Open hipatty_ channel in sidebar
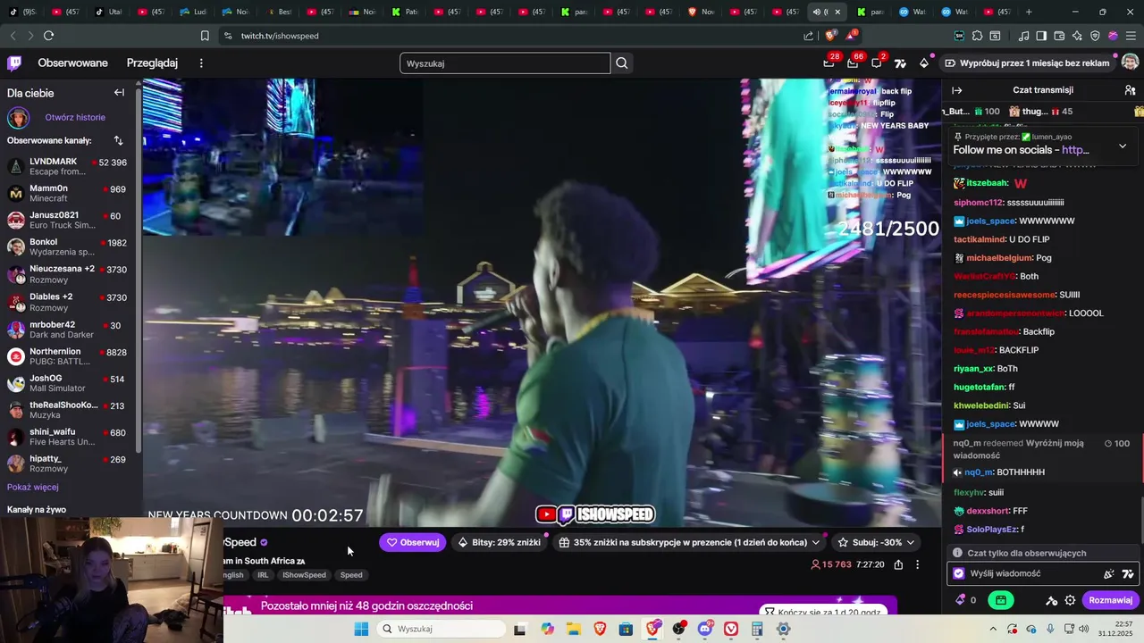 tap(68, 464)
